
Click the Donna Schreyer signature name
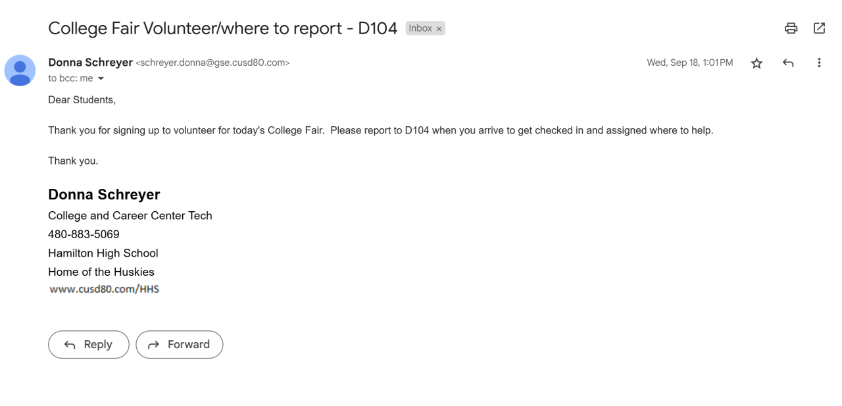click(x=104, y=195)
